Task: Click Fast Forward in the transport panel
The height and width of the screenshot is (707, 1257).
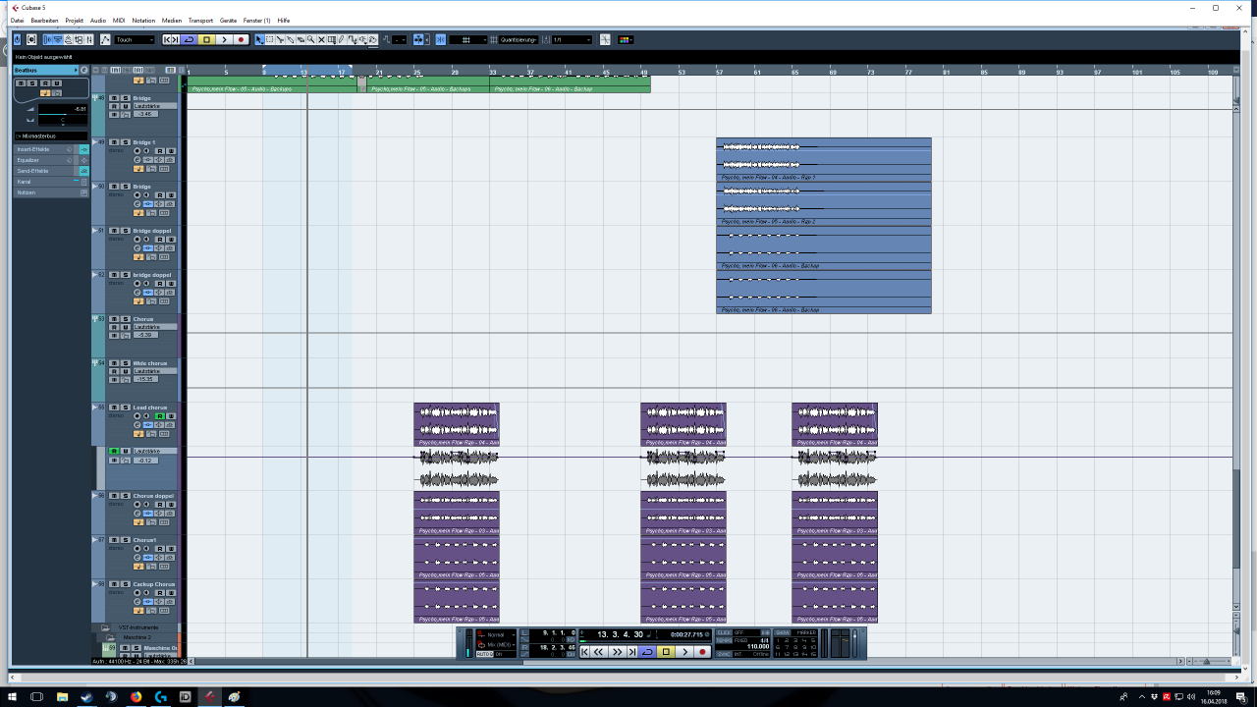Action: coord(617,652)
